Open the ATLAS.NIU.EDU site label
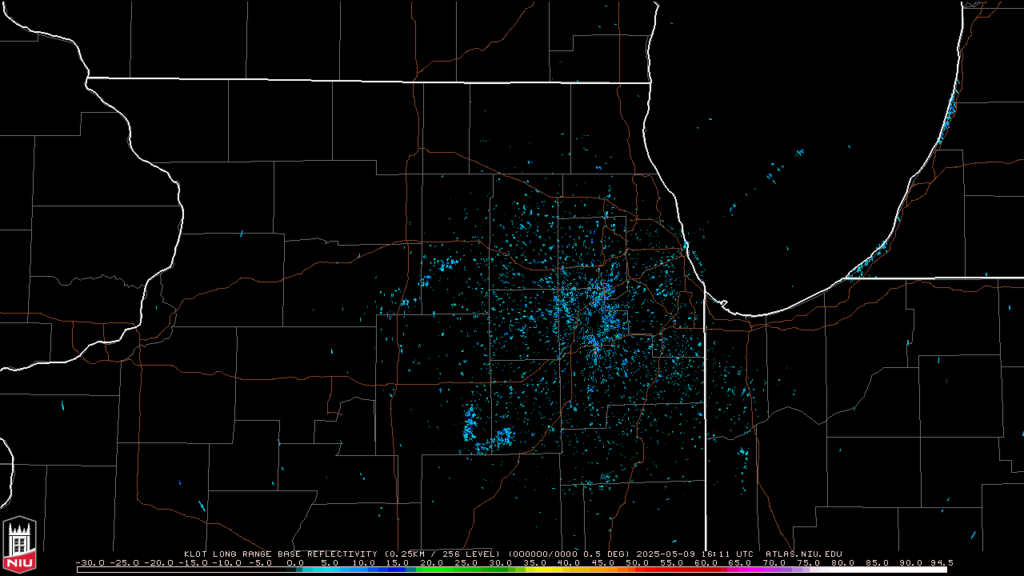The width and height of the screenshot is (1024, 576). tap(804, 554)
